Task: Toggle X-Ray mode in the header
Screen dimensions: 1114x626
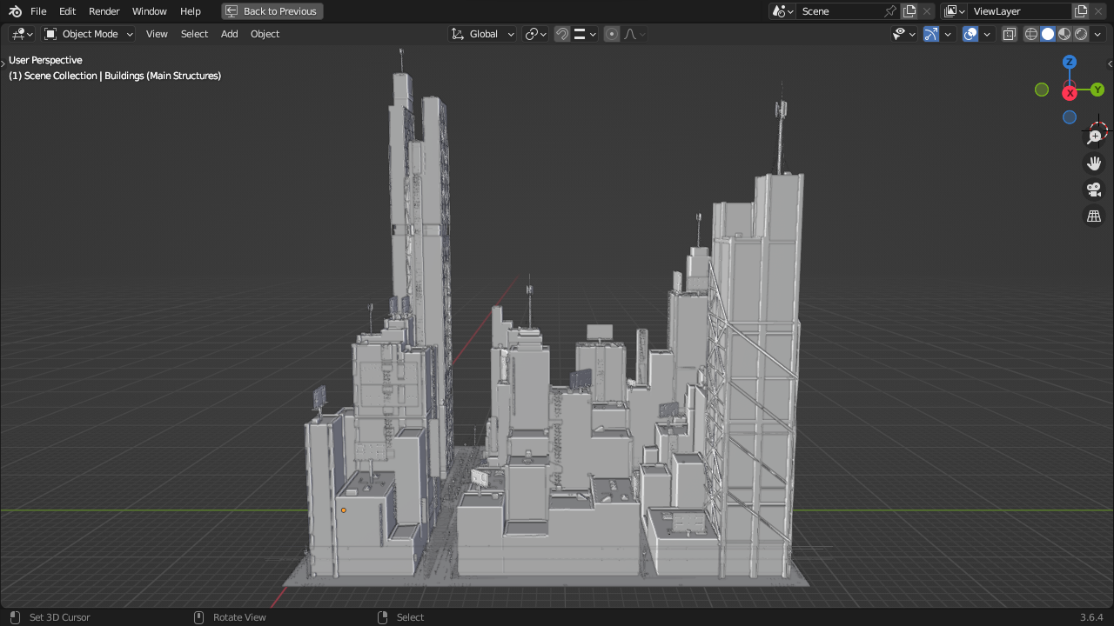Action: tap(1010, 34)
